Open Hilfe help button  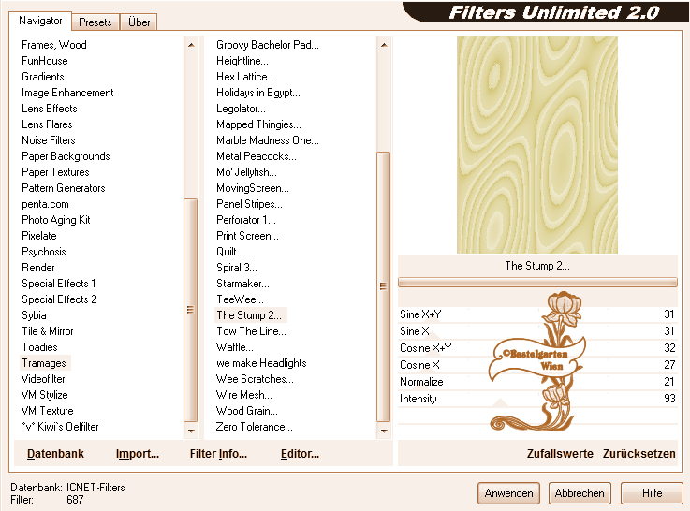(x=652, y=493)
